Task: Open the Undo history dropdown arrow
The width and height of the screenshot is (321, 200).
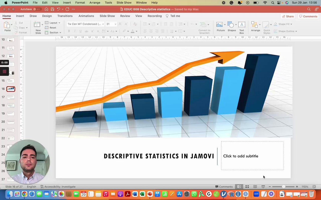Action: click(x=62, y=9)
